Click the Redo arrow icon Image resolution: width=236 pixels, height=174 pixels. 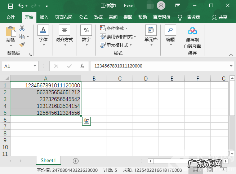click(x=34, y=6)
